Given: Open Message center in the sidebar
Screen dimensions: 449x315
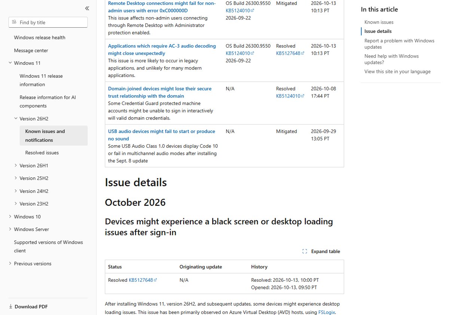Looking at the screenshot, I should [31, 50].
